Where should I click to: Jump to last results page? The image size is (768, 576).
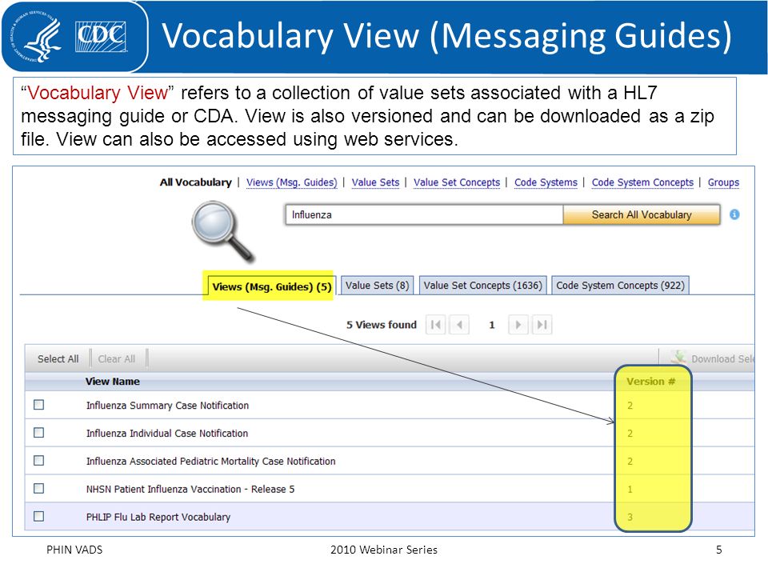tap(542, 325)
